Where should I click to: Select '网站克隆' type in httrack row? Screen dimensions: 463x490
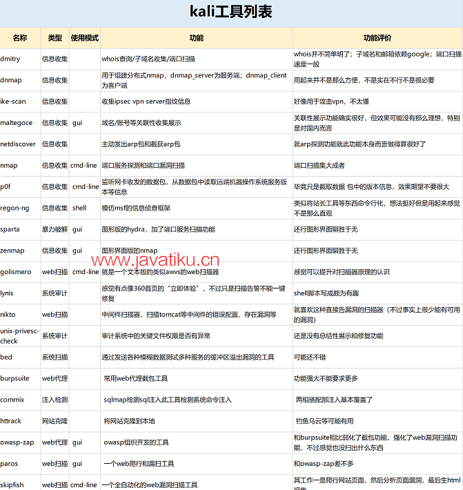(55, 421)
